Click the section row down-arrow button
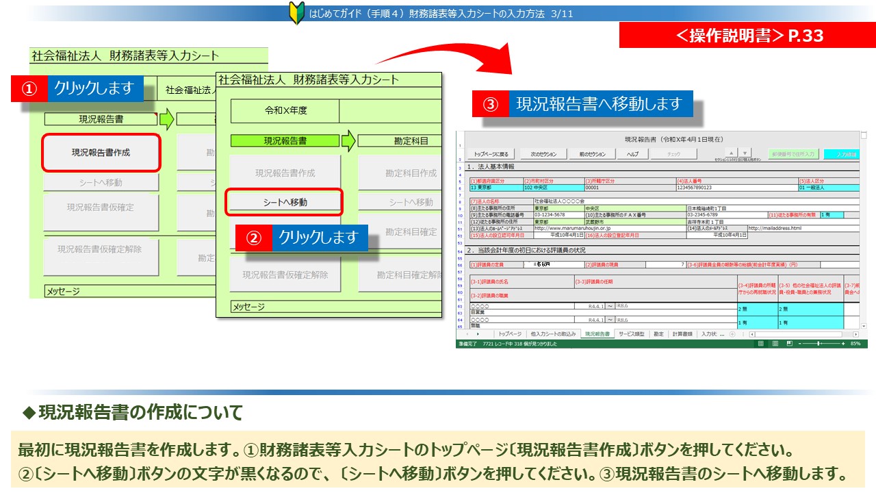Screen dimensions: 876x493 point(745,153)
